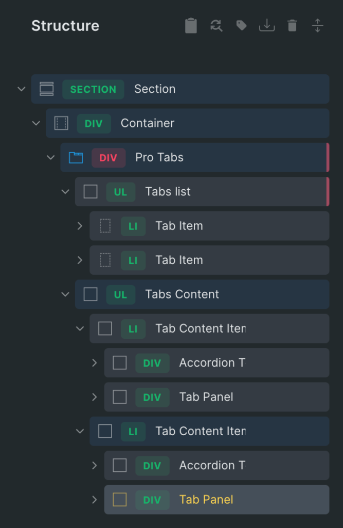Image resolution: width=343 pixels, height=528 pixels.
Task: Expand the first Tab Item entry
Action: 80,226
